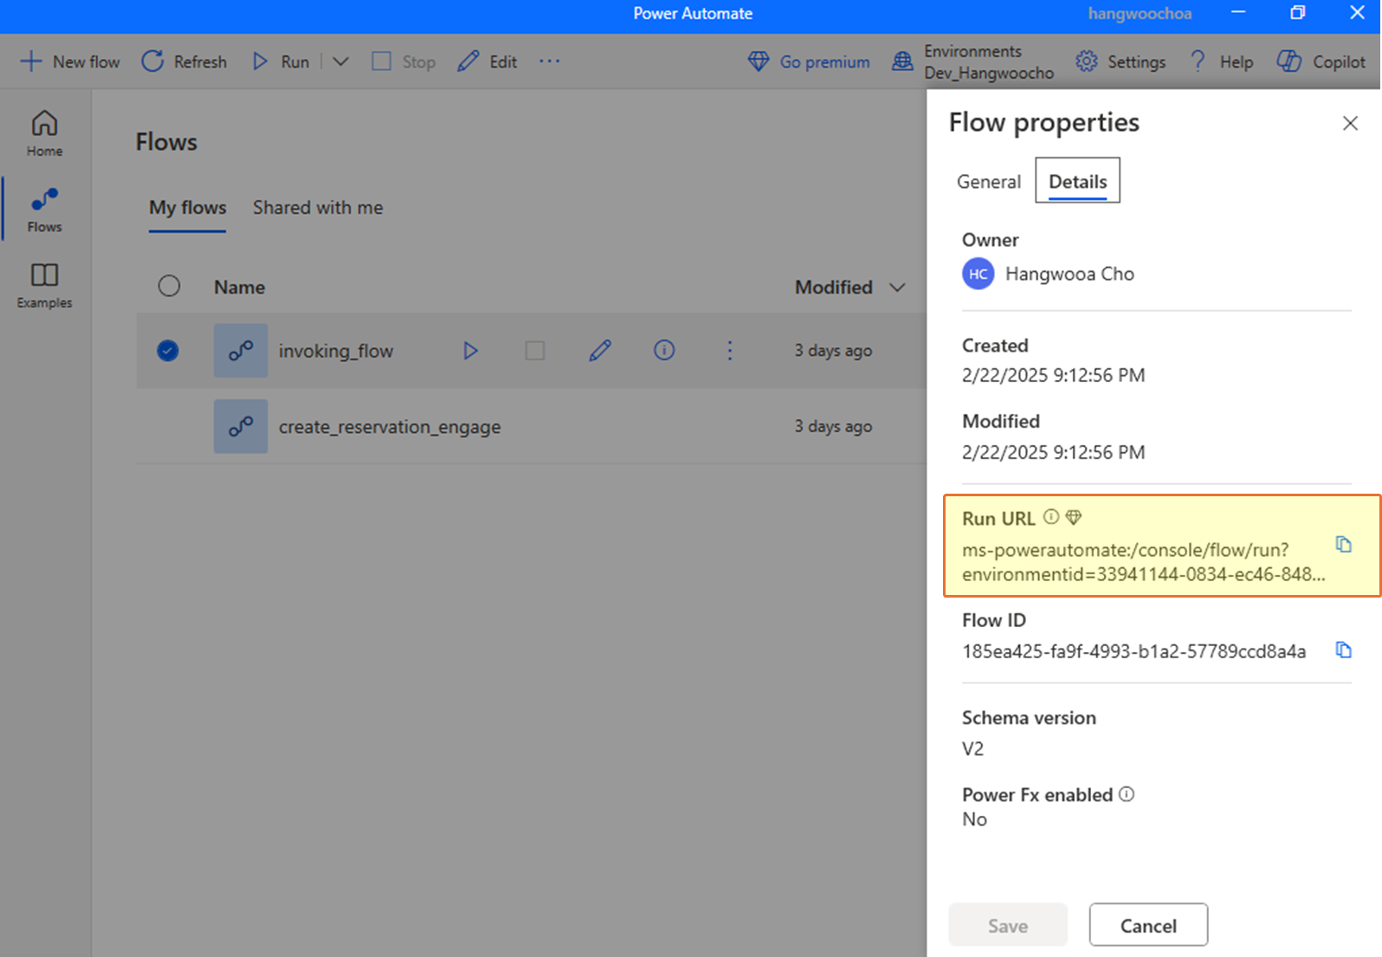The height and width of the screenshot is (957, 1382).
Task: Open Settings gear
Action: pyautogui.click(x=1120, y=61)
